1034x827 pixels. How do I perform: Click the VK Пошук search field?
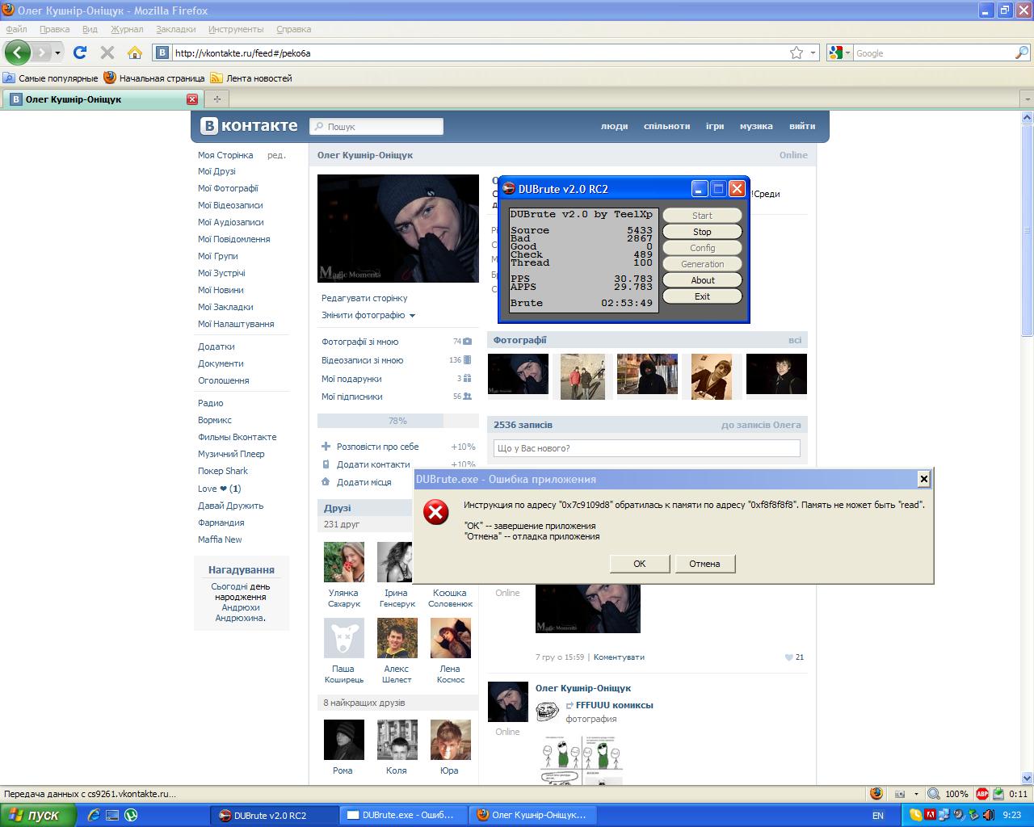click(x=377, y=127)
